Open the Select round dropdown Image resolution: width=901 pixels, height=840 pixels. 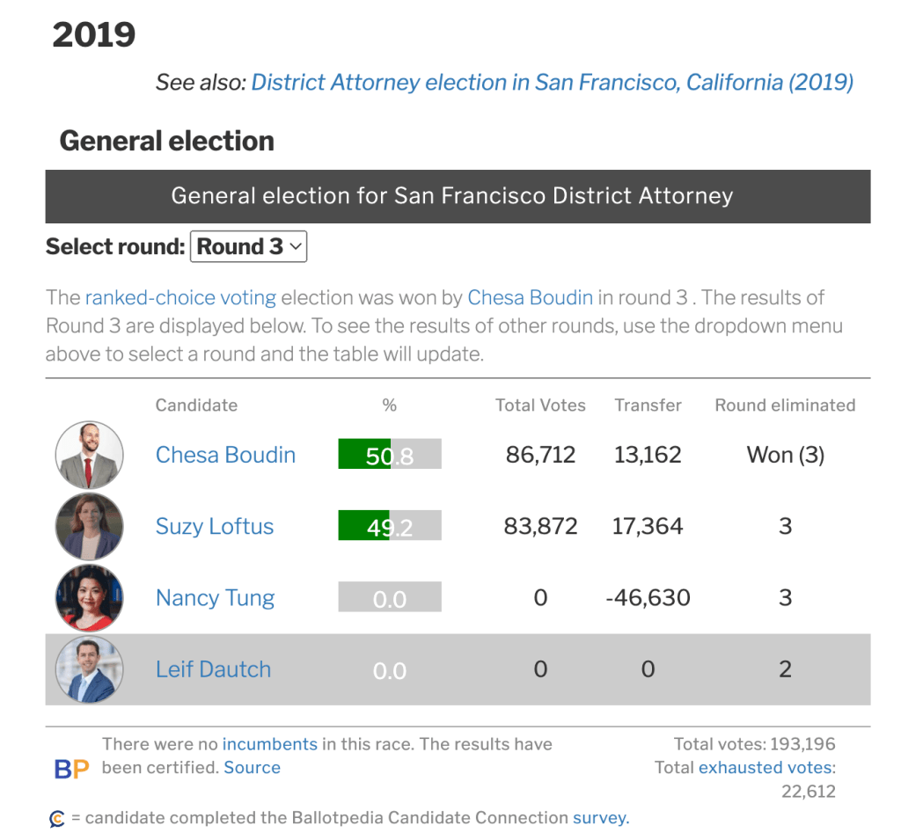tap(248, 247)
